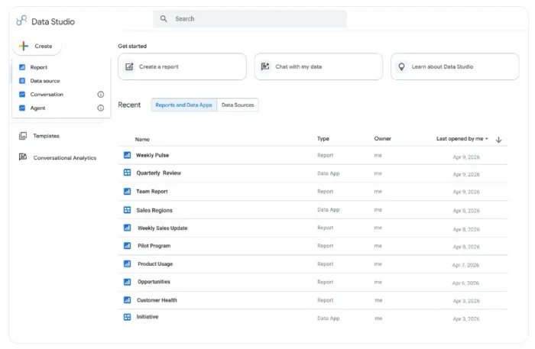Click the Conversational Analytics sidebar icon

pos(23,157)
